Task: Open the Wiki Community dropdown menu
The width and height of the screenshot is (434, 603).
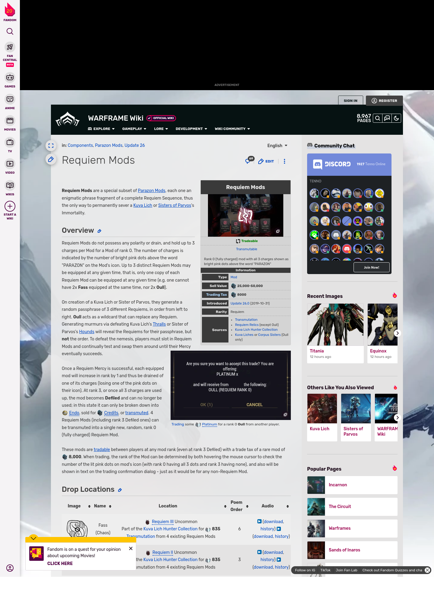Action: point(232,129)
